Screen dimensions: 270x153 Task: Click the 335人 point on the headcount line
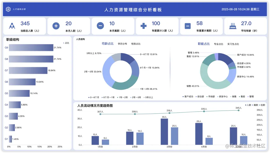[204, 111]
